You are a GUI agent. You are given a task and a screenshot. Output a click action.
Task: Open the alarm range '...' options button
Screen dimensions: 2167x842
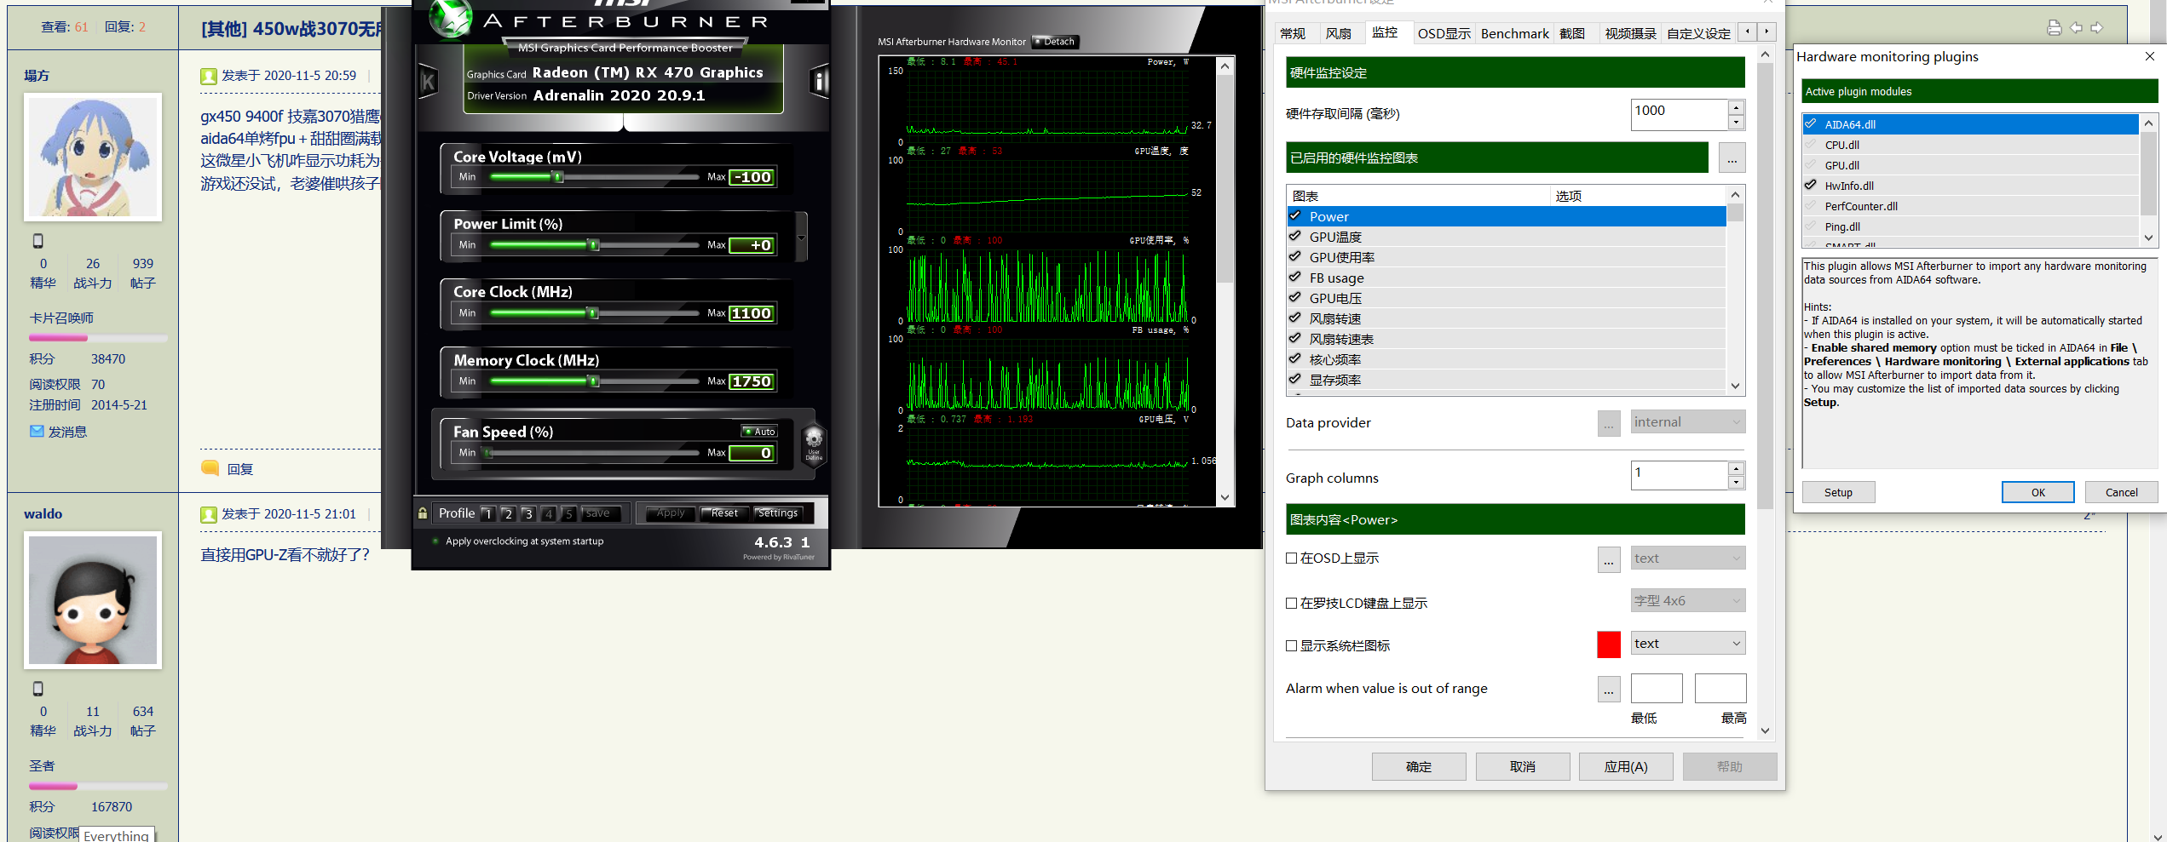[x=1609, y=689]
